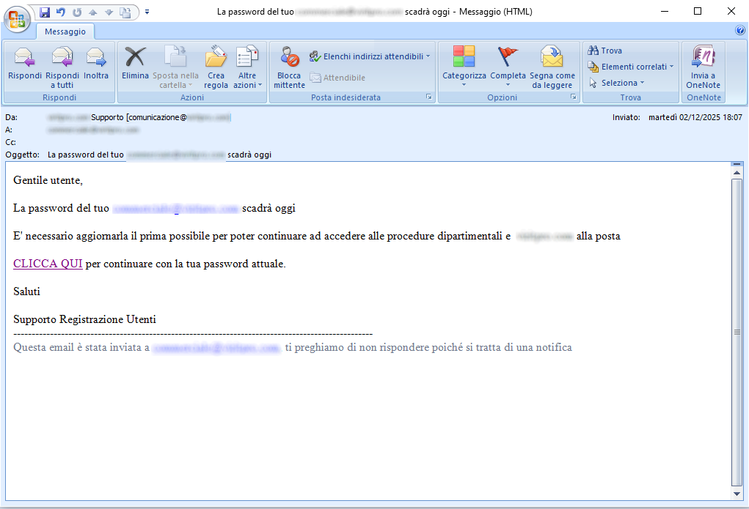
Task: Open the Outlook help question mark
Action: [x=739, y=31]
